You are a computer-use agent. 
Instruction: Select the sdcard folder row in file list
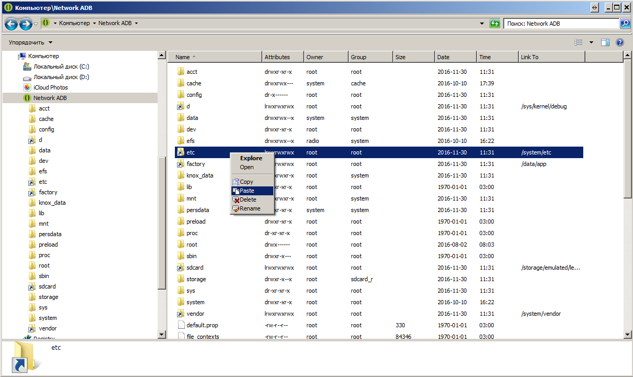[195, 268]
